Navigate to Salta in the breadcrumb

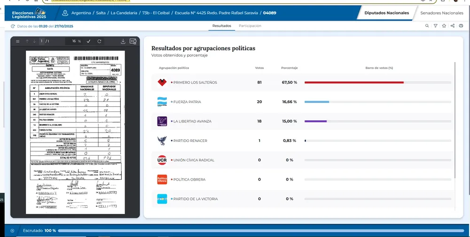tap(101, 13)
